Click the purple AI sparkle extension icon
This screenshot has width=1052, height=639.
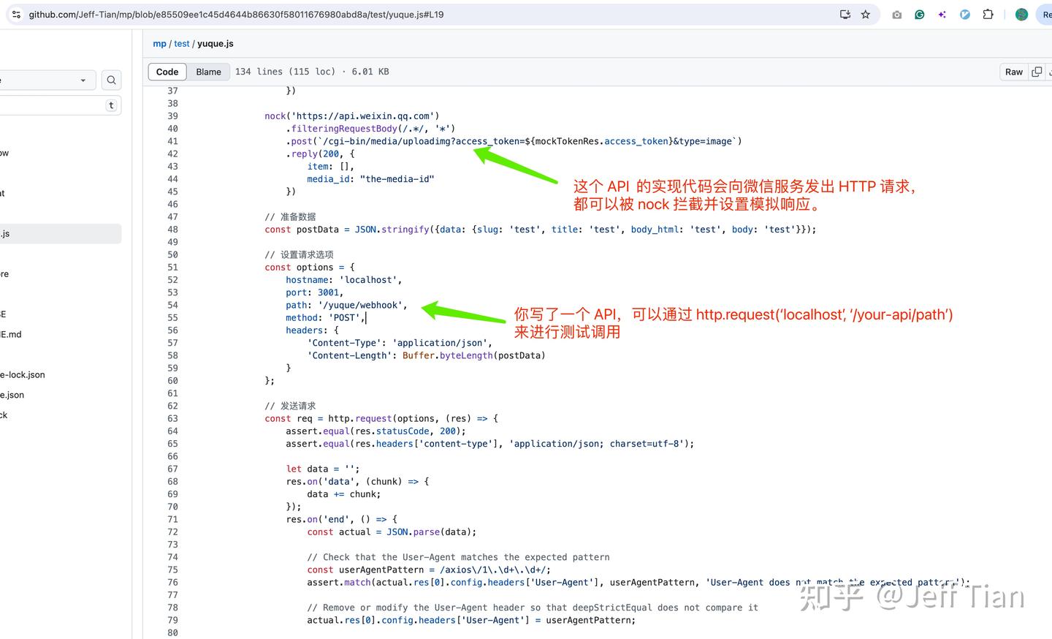click(942, 14)
